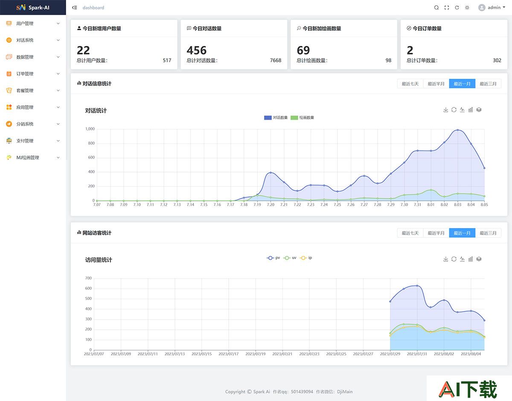Toggle the 对话数量 legend series

click(x=276, y=118)
